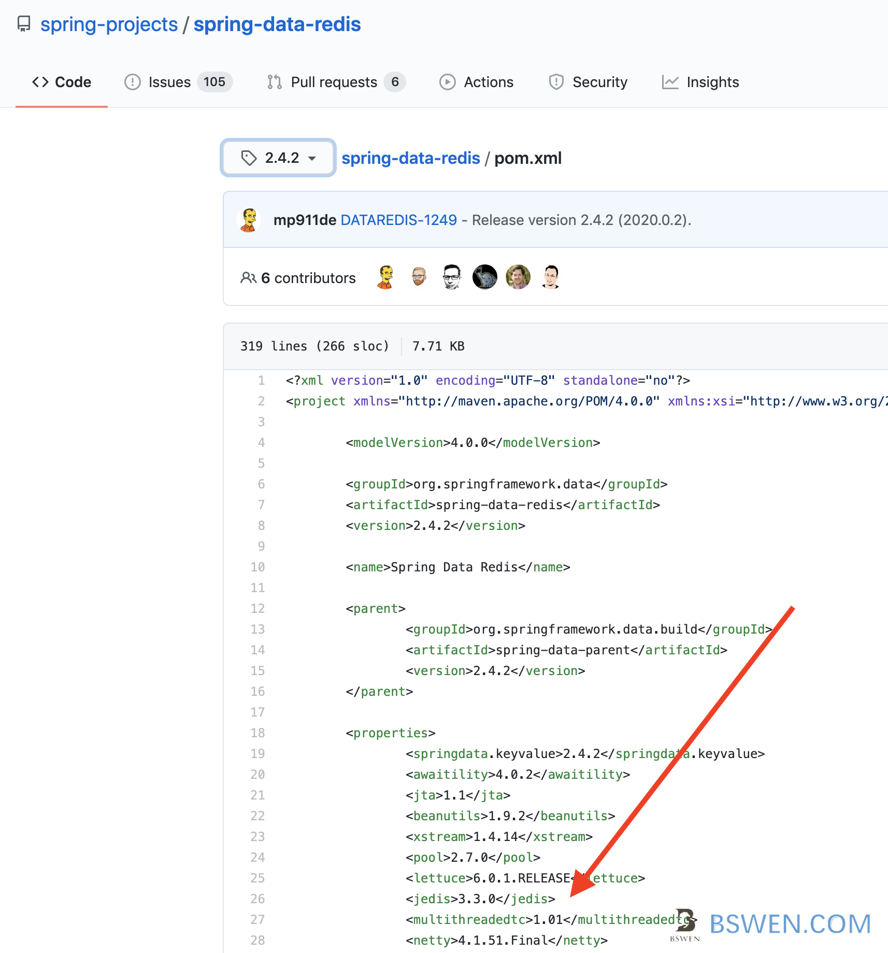Image resolution: width=888 pixels, height=953 pixels.
Task: Click the fourth dark elephant contributor avatar
Action: [x=485, y=277]
